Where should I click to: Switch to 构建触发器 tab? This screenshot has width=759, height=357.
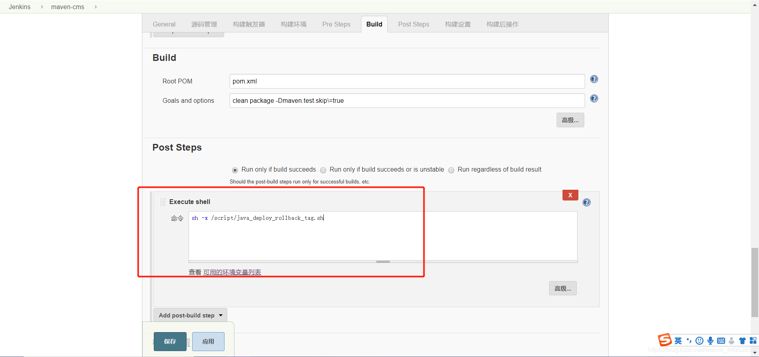click(249, 24)
